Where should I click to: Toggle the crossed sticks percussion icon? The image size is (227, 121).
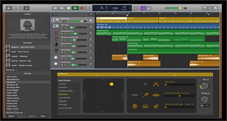tap(156, 84)
